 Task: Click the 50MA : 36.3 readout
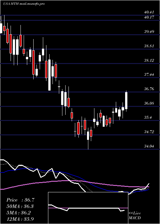[20, 206]
